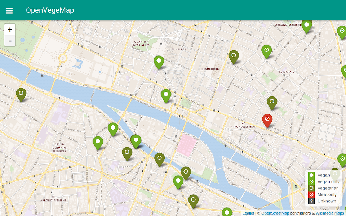Select vegetarian marker near Rue de Lille
This screenshot has width=346, height=216.
(21, 94)
